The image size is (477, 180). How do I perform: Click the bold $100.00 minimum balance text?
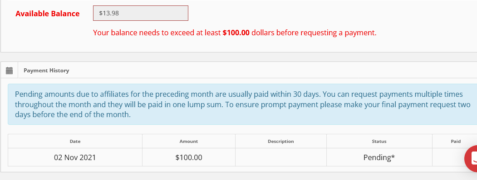coord(236,33)
